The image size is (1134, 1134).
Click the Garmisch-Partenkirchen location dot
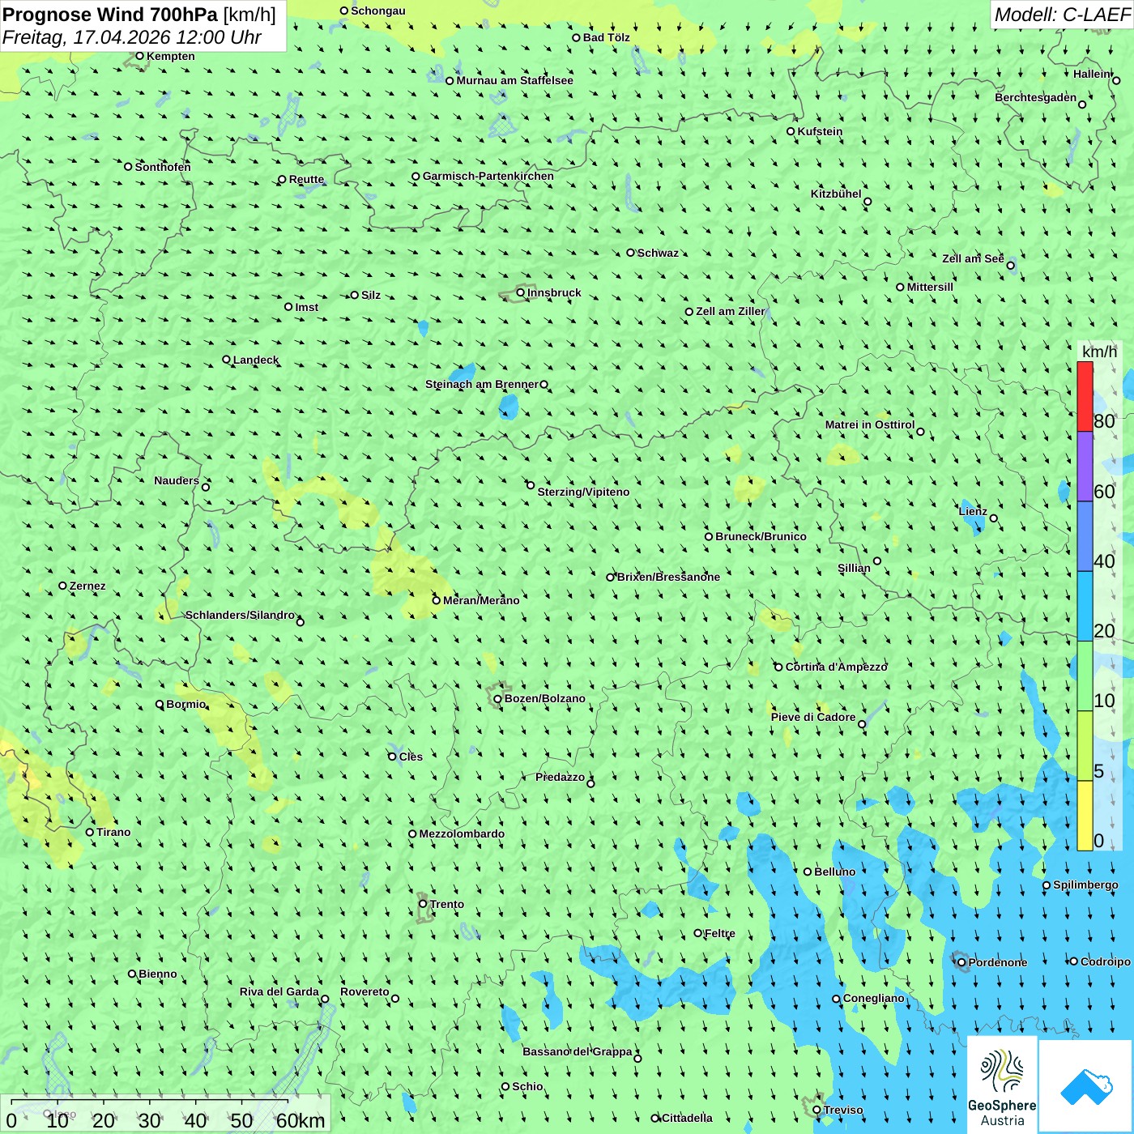click(x=416, y=176)
